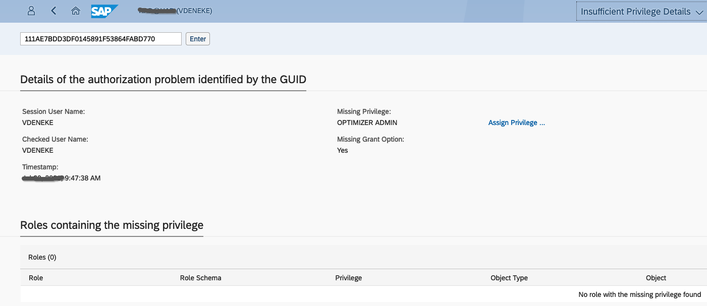Click the (VDENEKE) text in the header
This screenshot has width=707, height=306.
pos(194,11)
